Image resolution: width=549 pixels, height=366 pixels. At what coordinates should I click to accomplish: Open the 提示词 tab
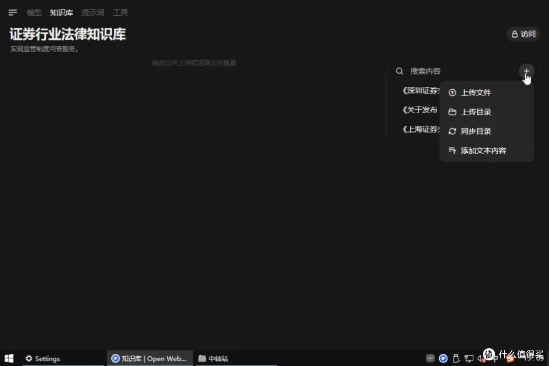coord(93,13)
